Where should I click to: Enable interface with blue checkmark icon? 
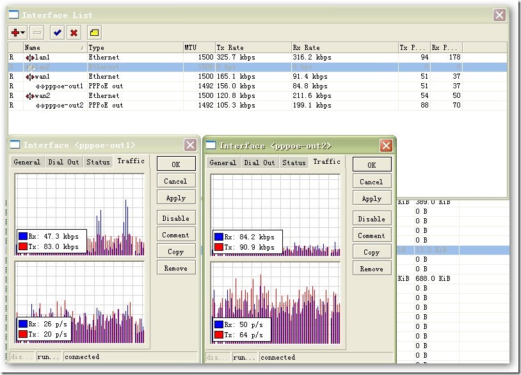click(57, 33)
